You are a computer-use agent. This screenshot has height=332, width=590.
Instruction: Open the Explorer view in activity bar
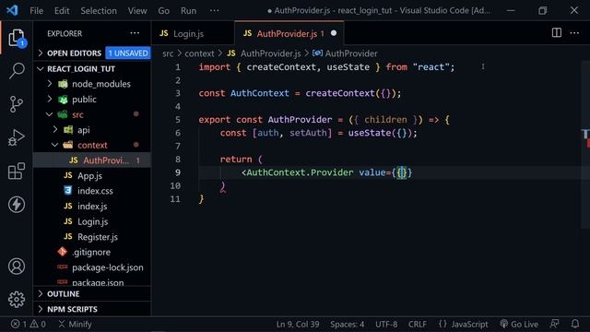click(x=17, y=38)
